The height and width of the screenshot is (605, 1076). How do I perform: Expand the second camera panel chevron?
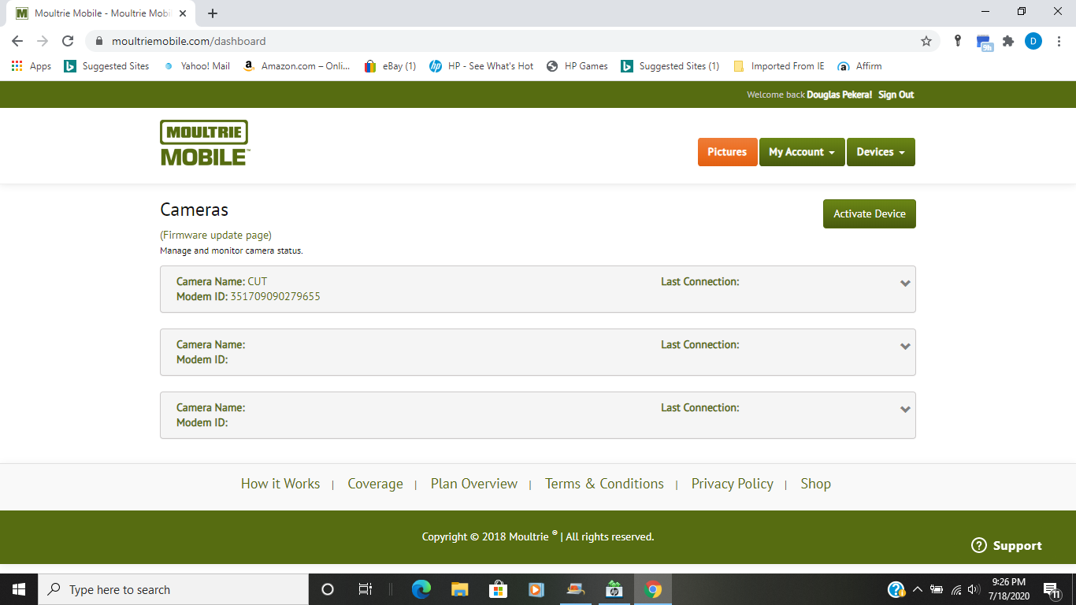[x=905, y=347]
